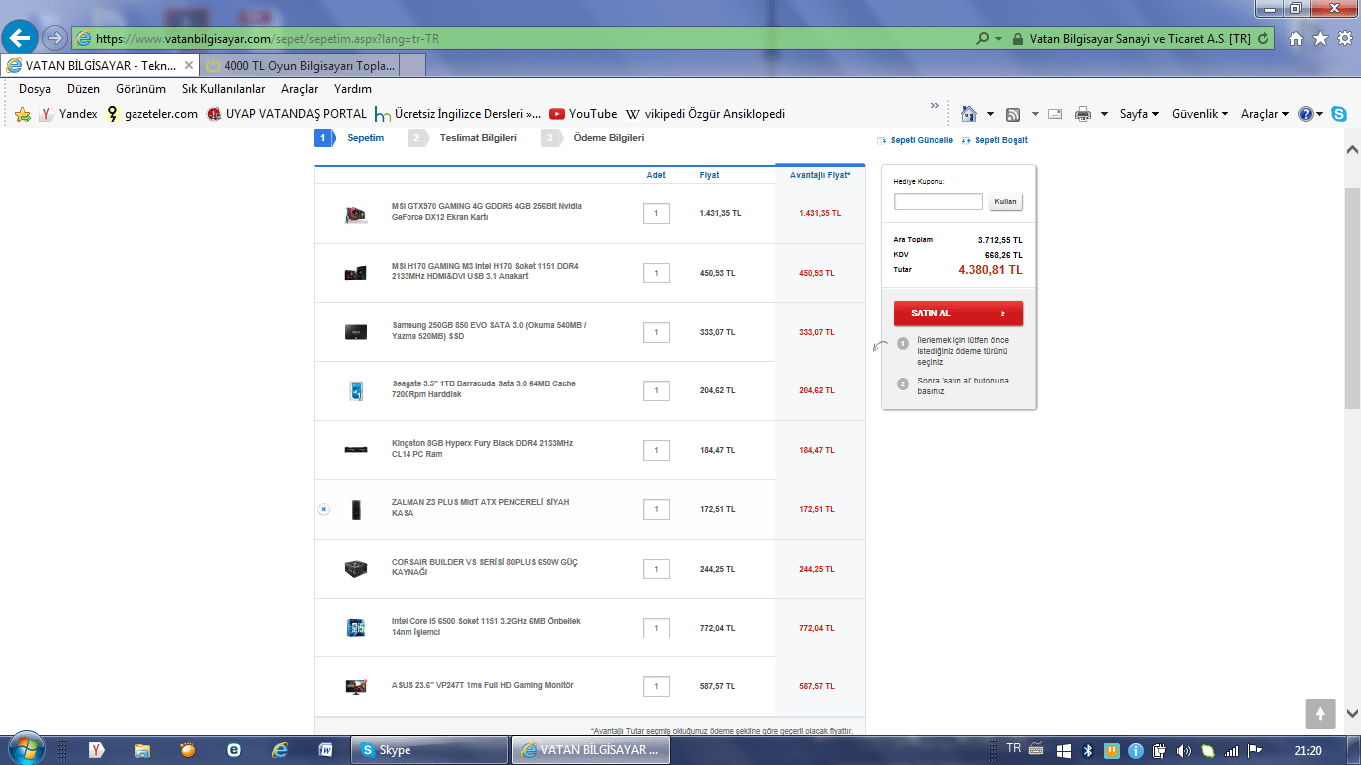Open the UYAP VATANDAŞ PORTAL favorite
This screenshot has height=765, width=1361.
pos(287,114)
